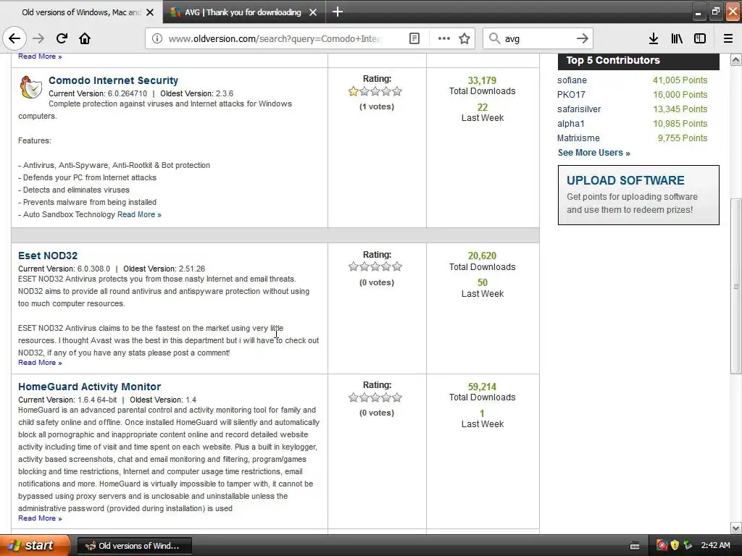Click Read More under HomeGuard

[41, 518]
